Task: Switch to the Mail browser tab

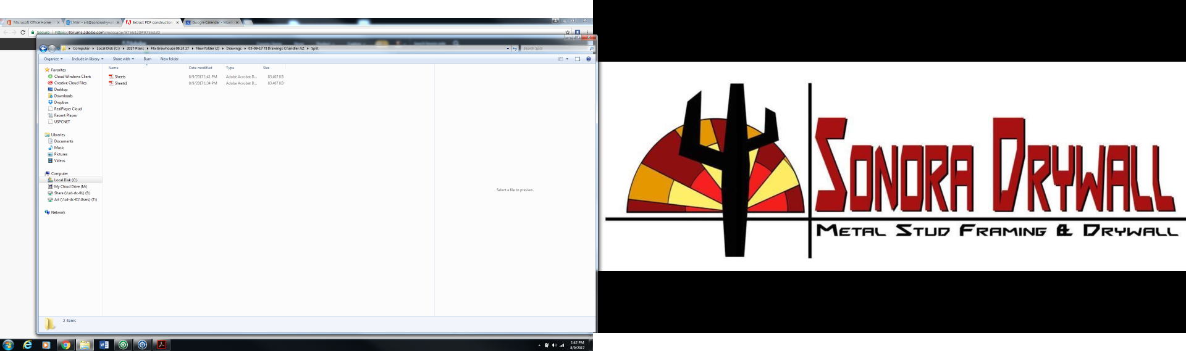Action: (93, 22)
